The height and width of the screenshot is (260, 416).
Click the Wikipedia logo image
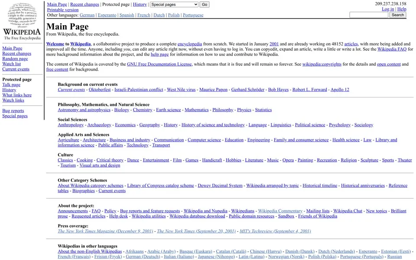click(22, 21)
